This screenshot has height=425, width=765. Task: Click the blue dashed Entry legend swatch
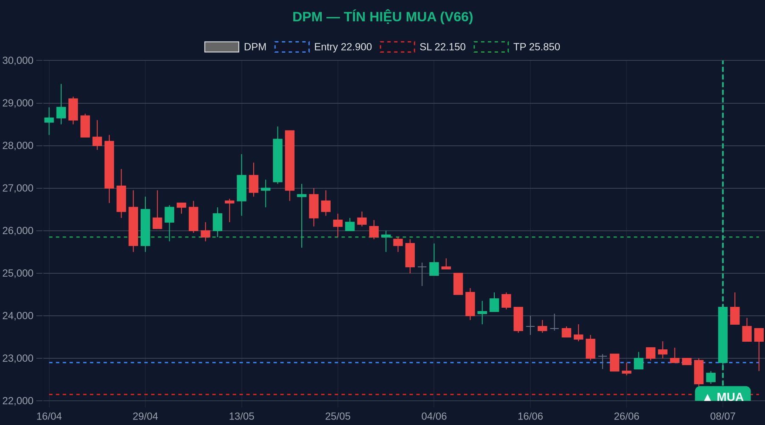tap(292, 47)
